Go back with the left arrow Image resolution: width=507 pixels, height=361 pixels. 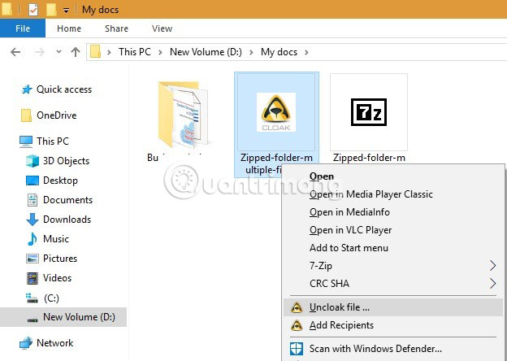point(15,52)
